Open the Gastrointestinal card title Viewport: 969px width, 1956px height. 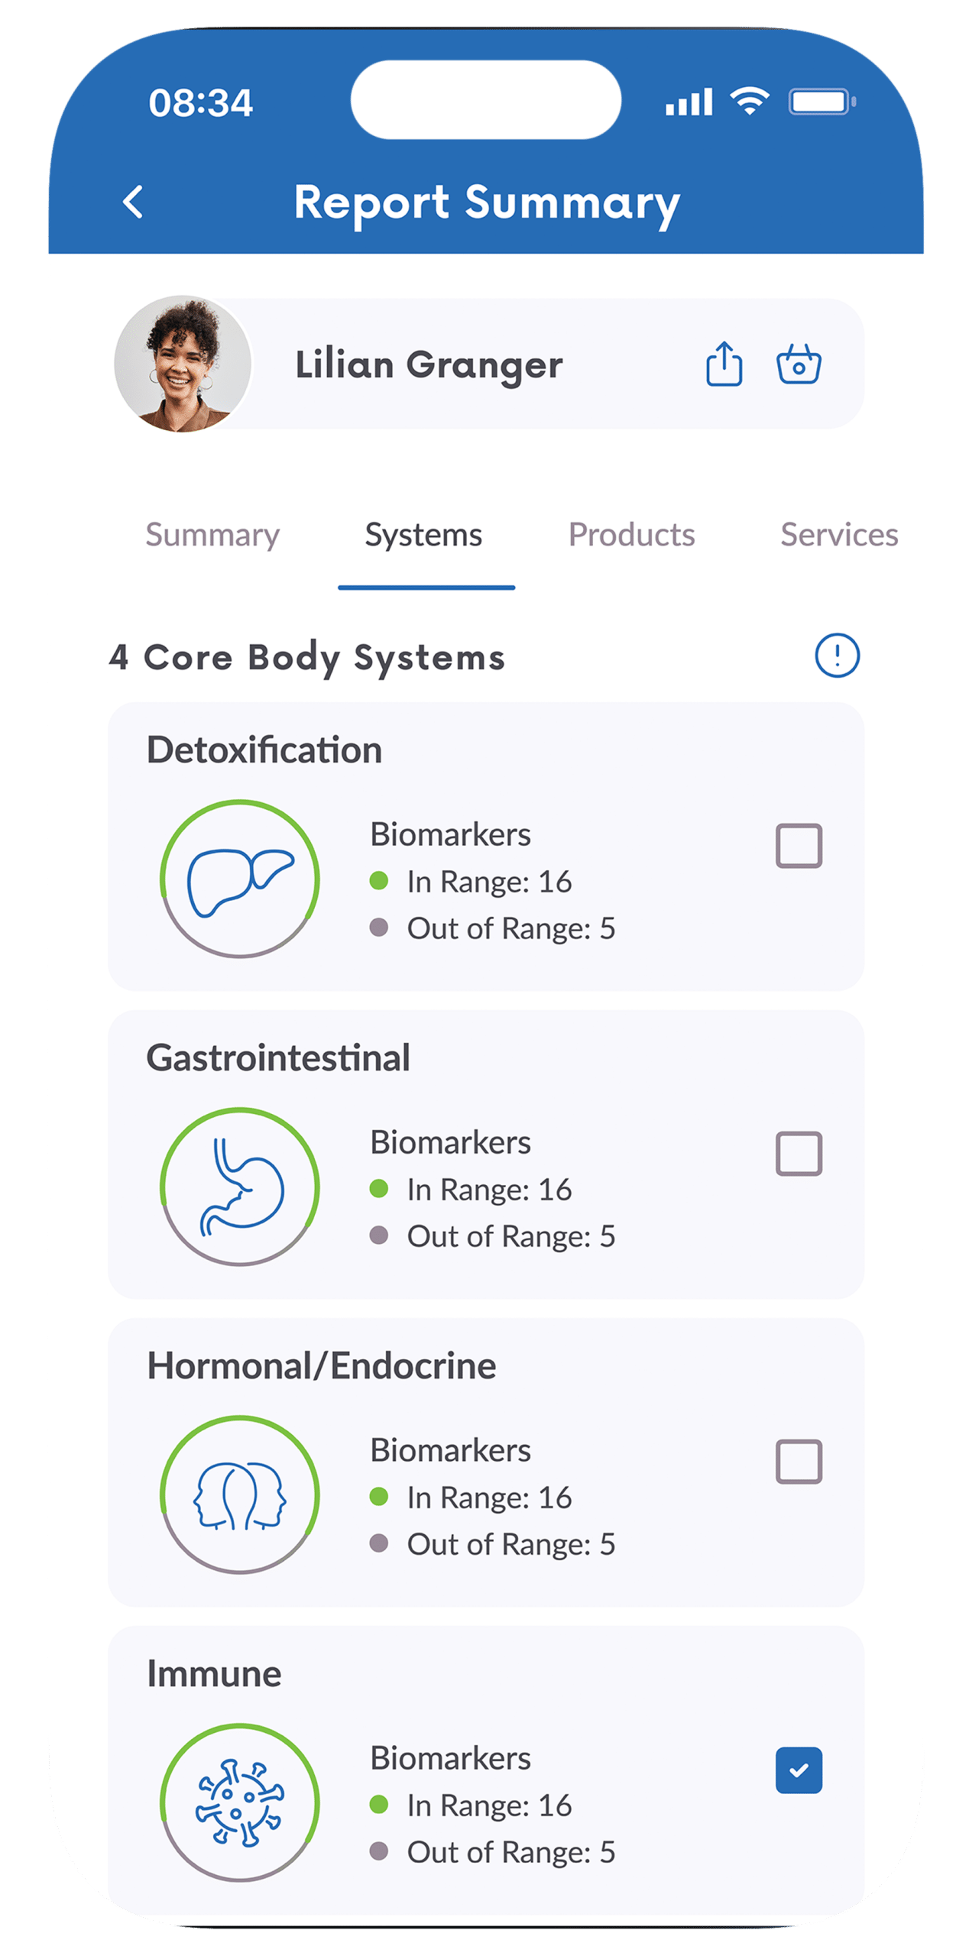click(278, 1058)
